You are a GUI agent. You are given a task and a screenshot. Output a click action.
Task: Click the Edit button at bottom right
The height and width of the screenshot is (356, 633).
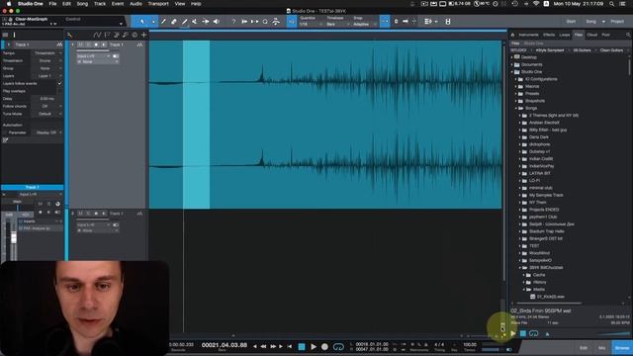coord(584,348)
